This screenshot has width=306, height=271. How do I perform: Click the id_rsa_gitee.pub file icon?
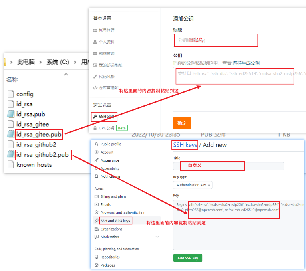(11, 134)
